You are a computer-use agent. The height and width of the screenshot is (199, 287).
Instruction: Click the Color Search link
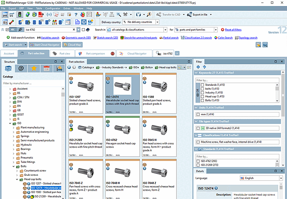click(225, 38)
